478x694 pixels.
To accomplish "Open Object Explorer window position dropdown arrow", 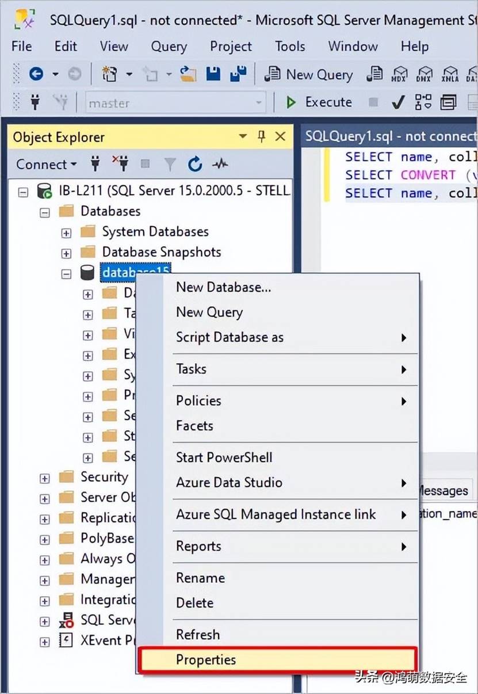I will (x=243, y=136).
